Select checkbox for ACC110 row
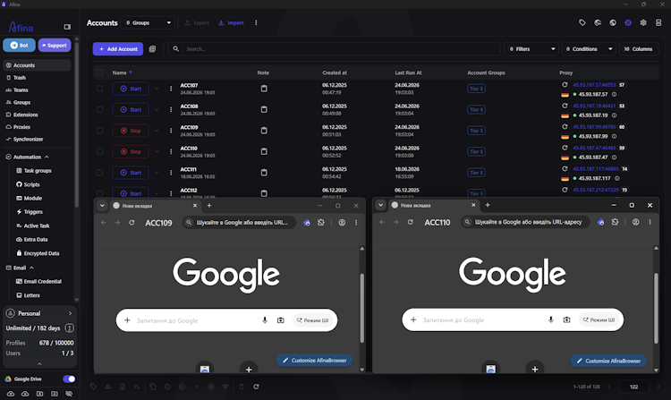Image resolution: width=671 pixels, height=400 pixels. [x=99, y=151]
